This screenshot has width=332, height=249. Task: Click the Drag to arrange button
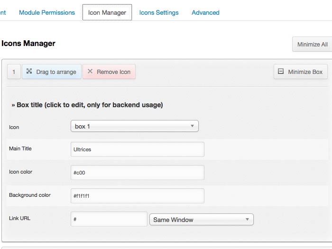tap(52, 72)
